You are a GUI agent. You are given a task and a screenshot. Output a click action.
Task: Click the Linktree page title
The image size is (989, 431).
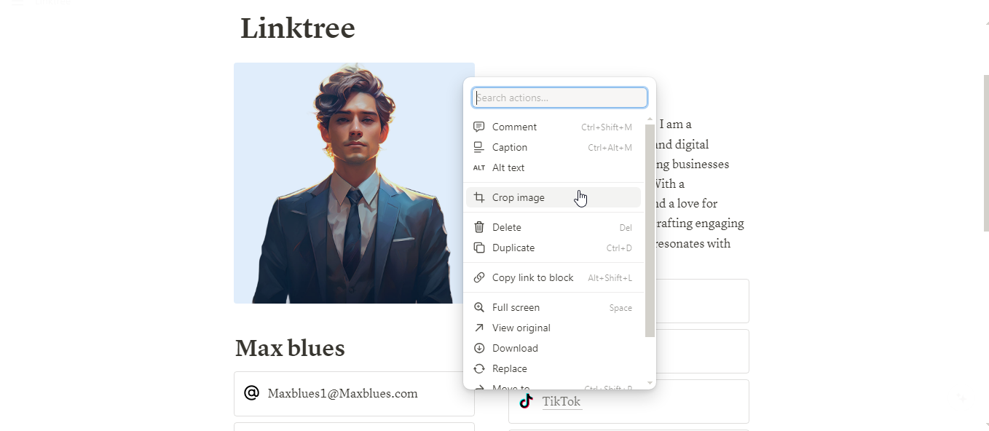pyautogui.click(x=298, y=28)
